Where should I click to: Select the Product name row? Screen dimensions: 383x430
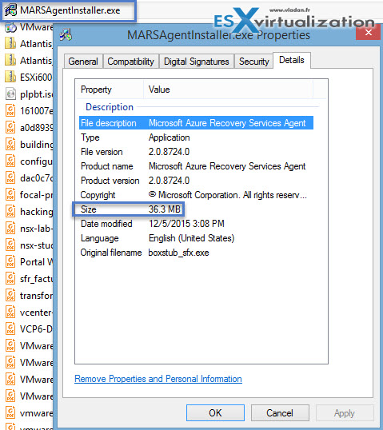pyautogui.click(x=196, y=166)
